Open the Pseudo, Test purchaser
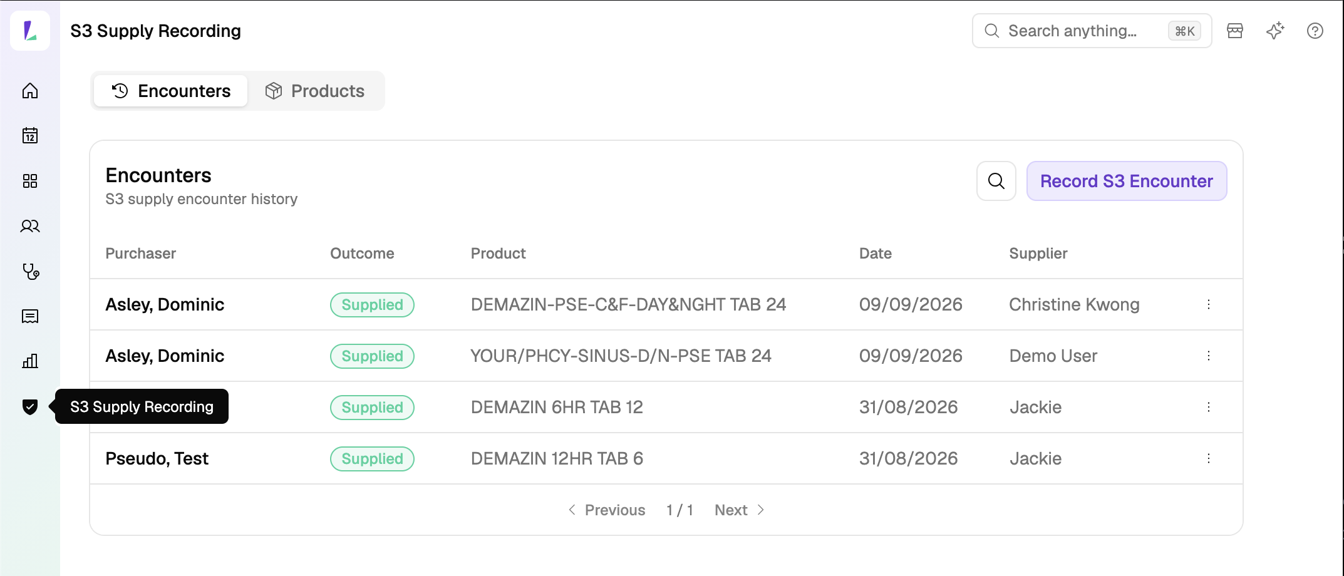This screenshot has width=1344, height=576. click(157, 458)
